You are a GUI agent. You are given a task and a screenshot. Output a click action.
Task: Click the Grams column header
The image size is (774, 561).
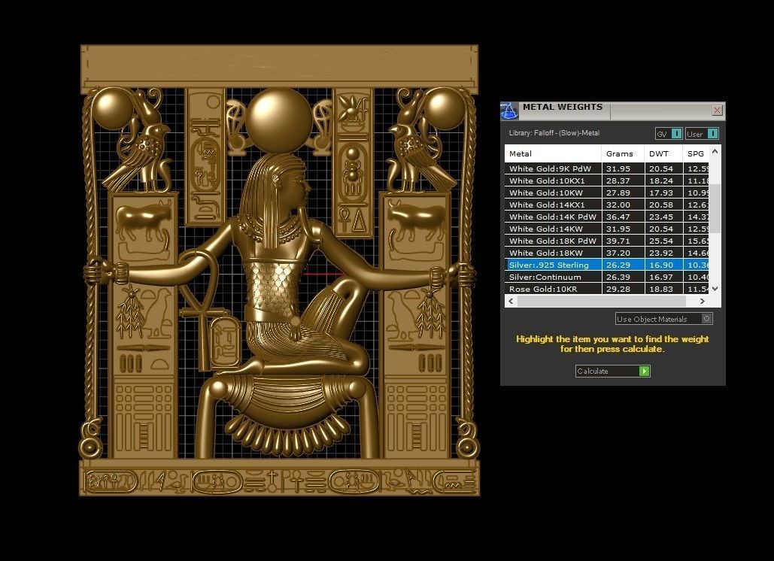[x=623, y=154]
